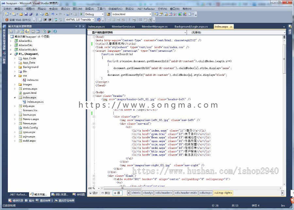
Task: Switch to the MemberService.cs tab
Action: coord(123,26)
